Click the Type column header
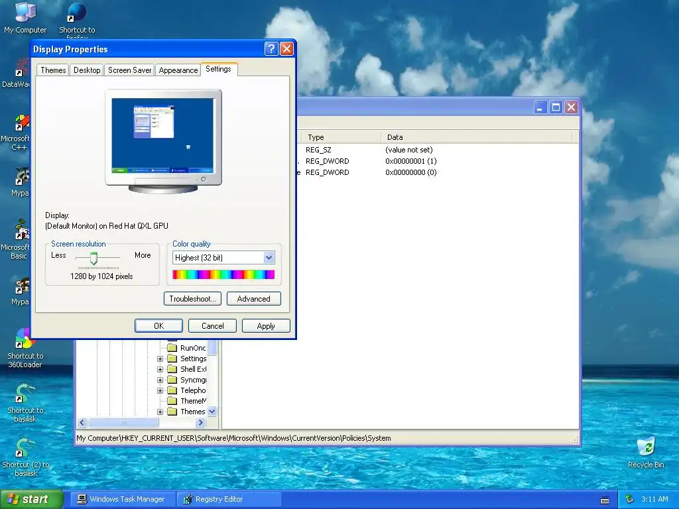679x509 pixels. click(341, 137)
